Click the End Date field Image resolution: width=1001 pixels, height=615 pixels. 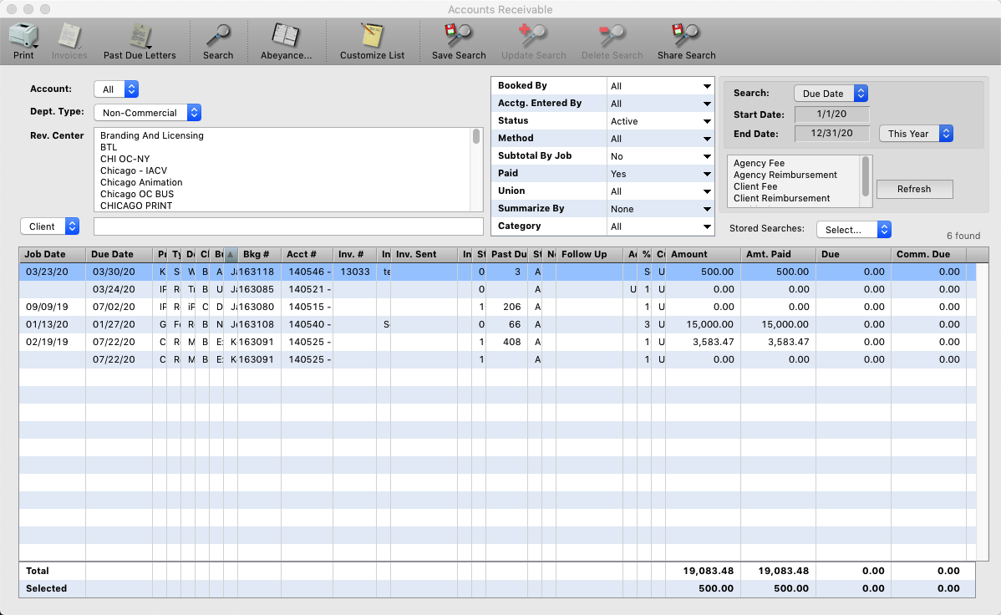click(832, 134)
